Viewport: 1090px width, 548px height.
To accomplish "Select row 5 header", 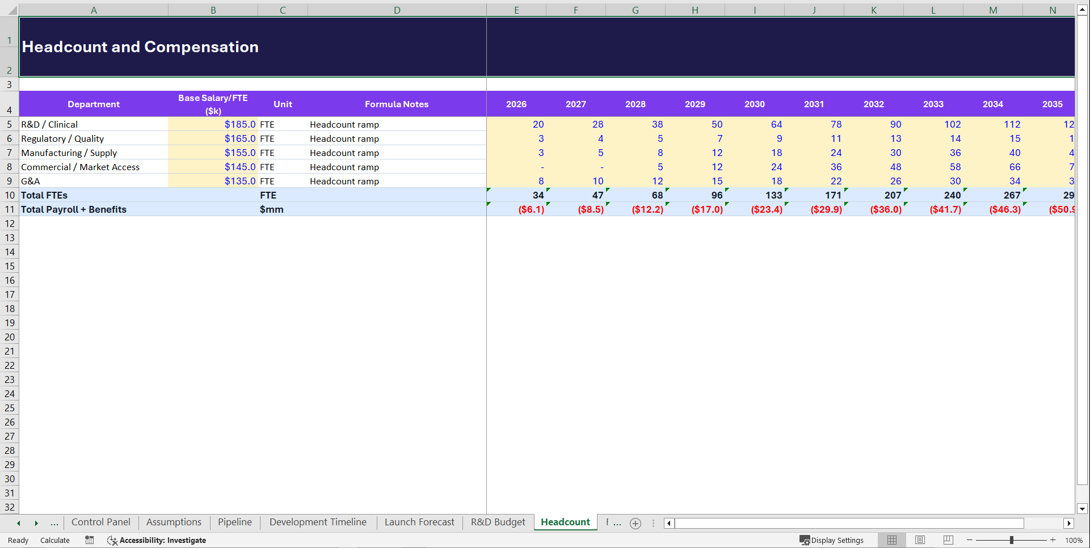I will pos(10,124).
